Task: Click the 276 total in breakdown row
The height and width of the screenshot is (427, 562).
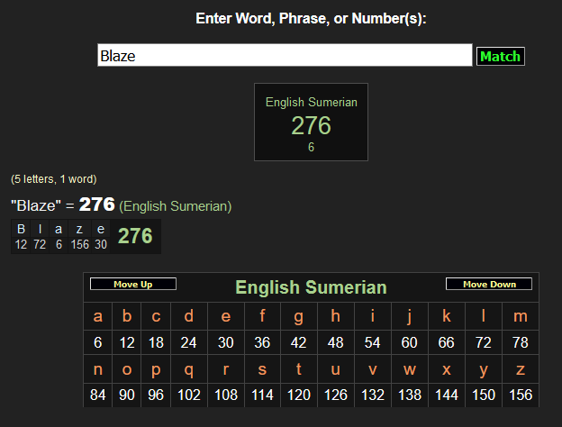Action: pos(135,236)
